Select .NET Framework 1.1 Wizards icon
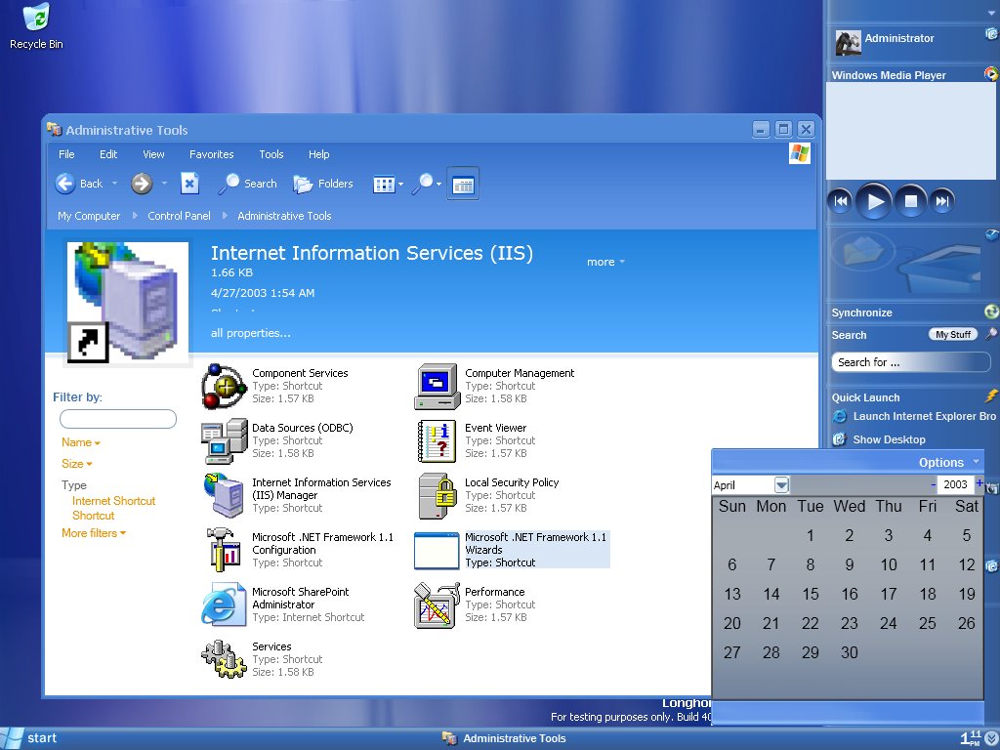Image resolution: width=1000 pixels, height=750 pixels. point(437,550)
